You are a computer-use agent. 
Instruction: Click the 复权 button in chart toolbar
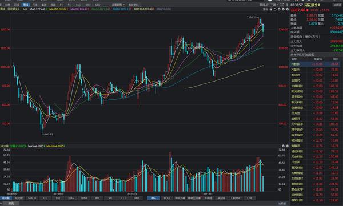(x=265, y=9)
